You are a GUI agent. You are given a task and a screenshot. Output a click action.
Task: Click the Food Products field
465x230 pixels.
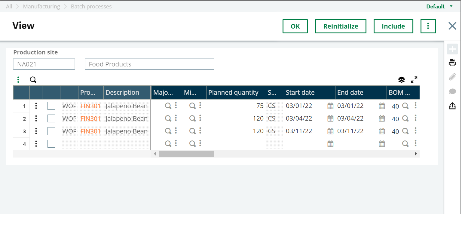(x=149, y=64)
